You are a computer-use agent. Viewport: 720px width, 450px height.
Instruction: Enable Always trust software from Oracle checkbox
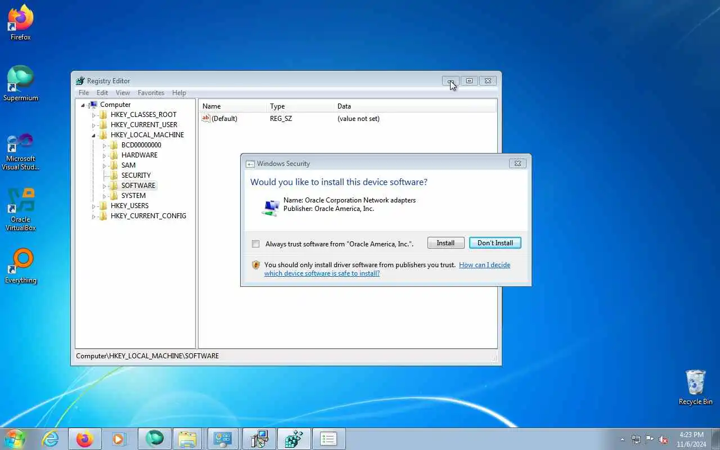pyautogui.click(x=256, y=244)
